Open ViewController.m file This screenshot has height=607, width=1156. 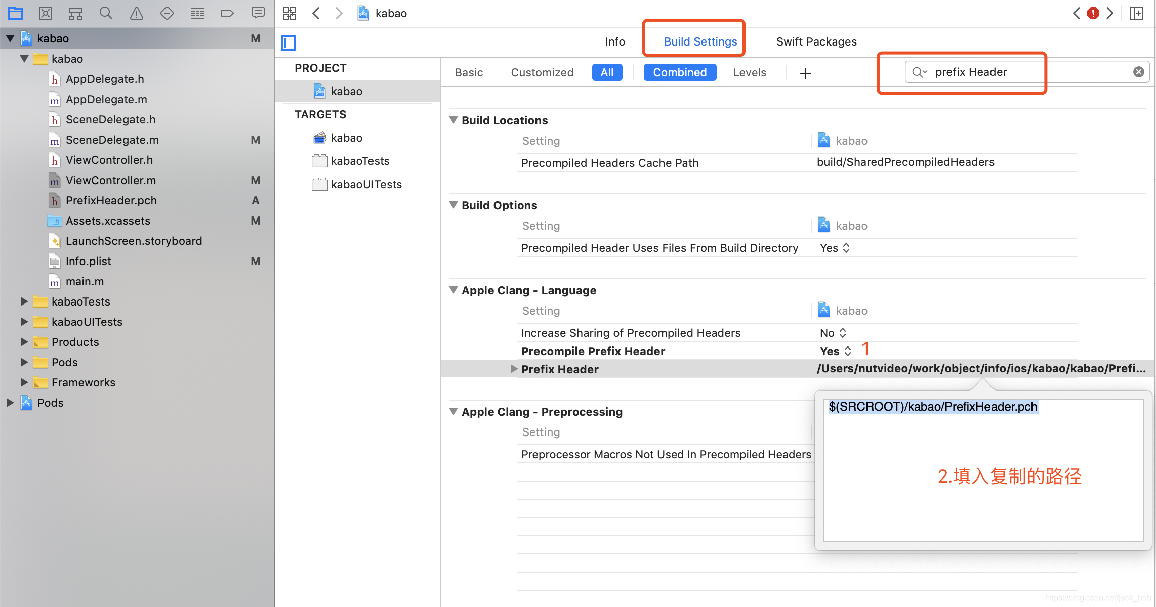coord(111,180)
